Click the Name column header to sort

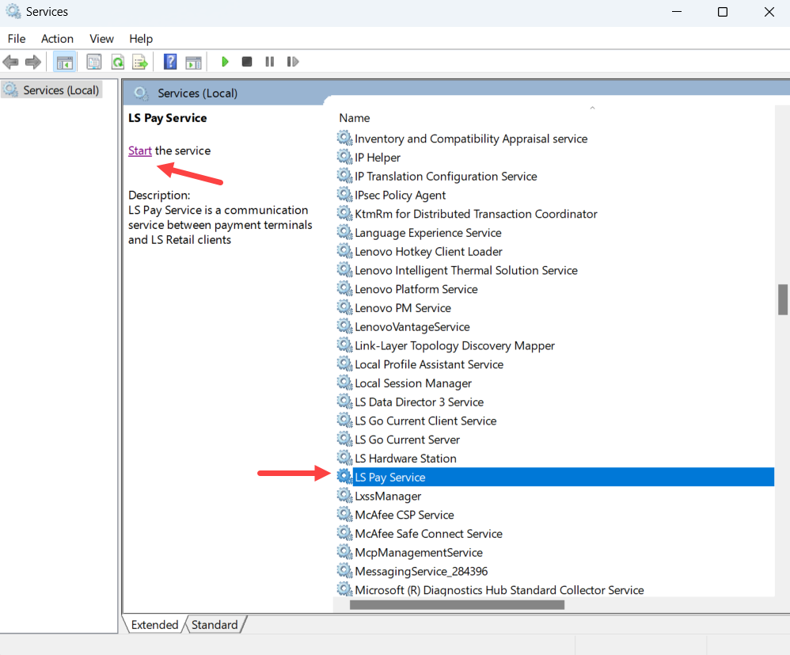coord(355,118)
